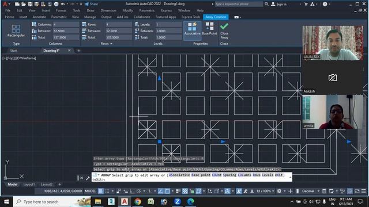Toggle polar tracking in status bar

138,191
